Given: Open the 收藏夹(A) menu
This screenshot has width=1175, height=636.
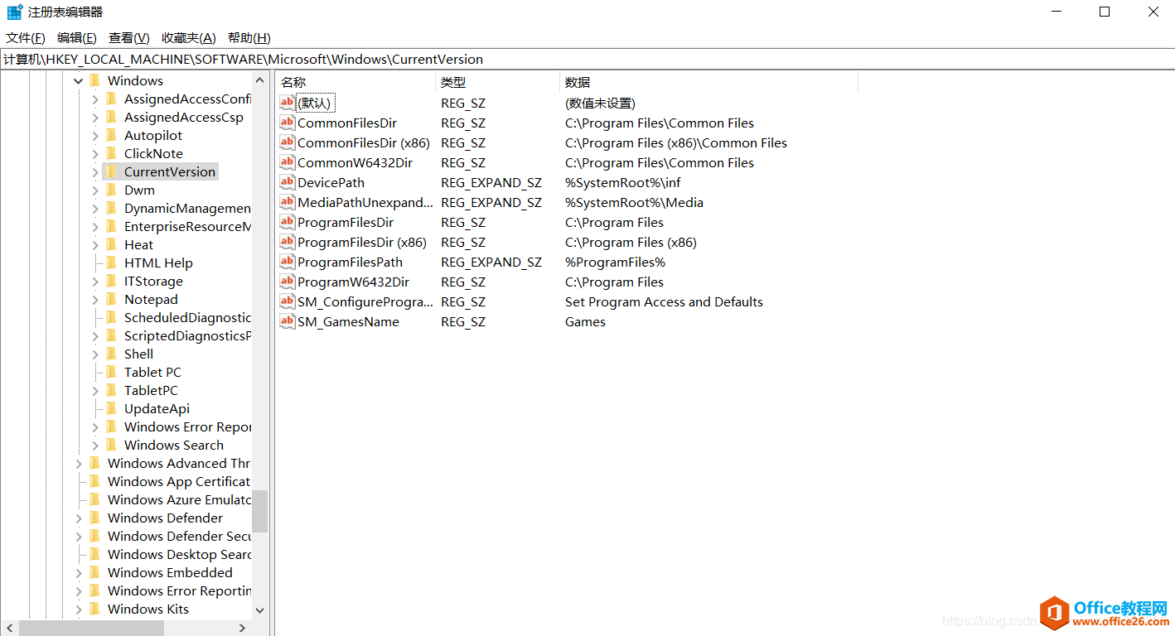Looking at the screenshot, I should click(188, 38).
